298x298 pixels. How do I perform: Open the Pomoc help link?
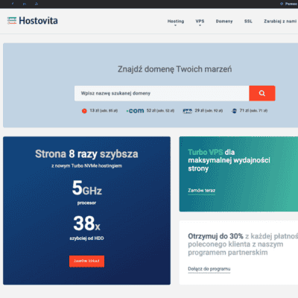coord(288,4)
